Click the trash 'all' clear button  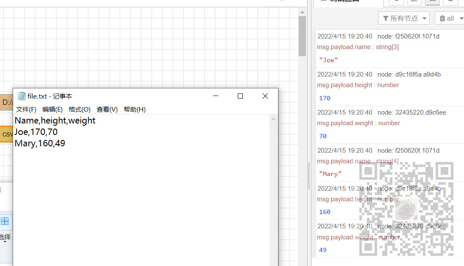[449, 18]
